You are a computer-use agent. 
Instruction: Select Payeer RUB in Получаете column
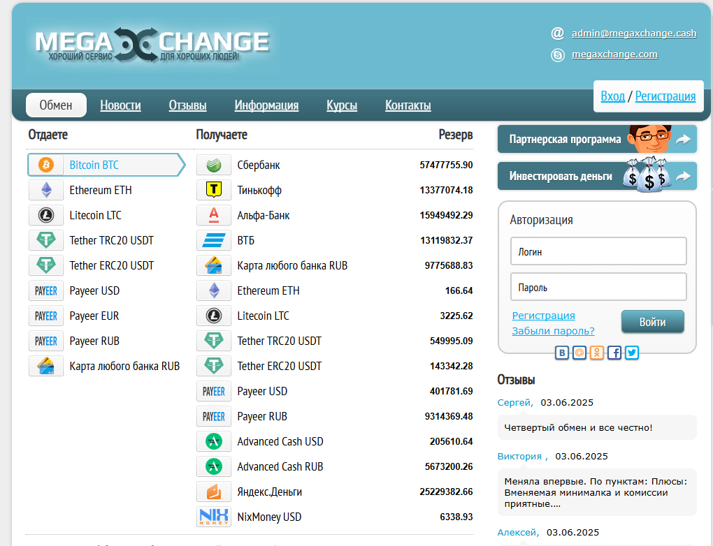262,416
